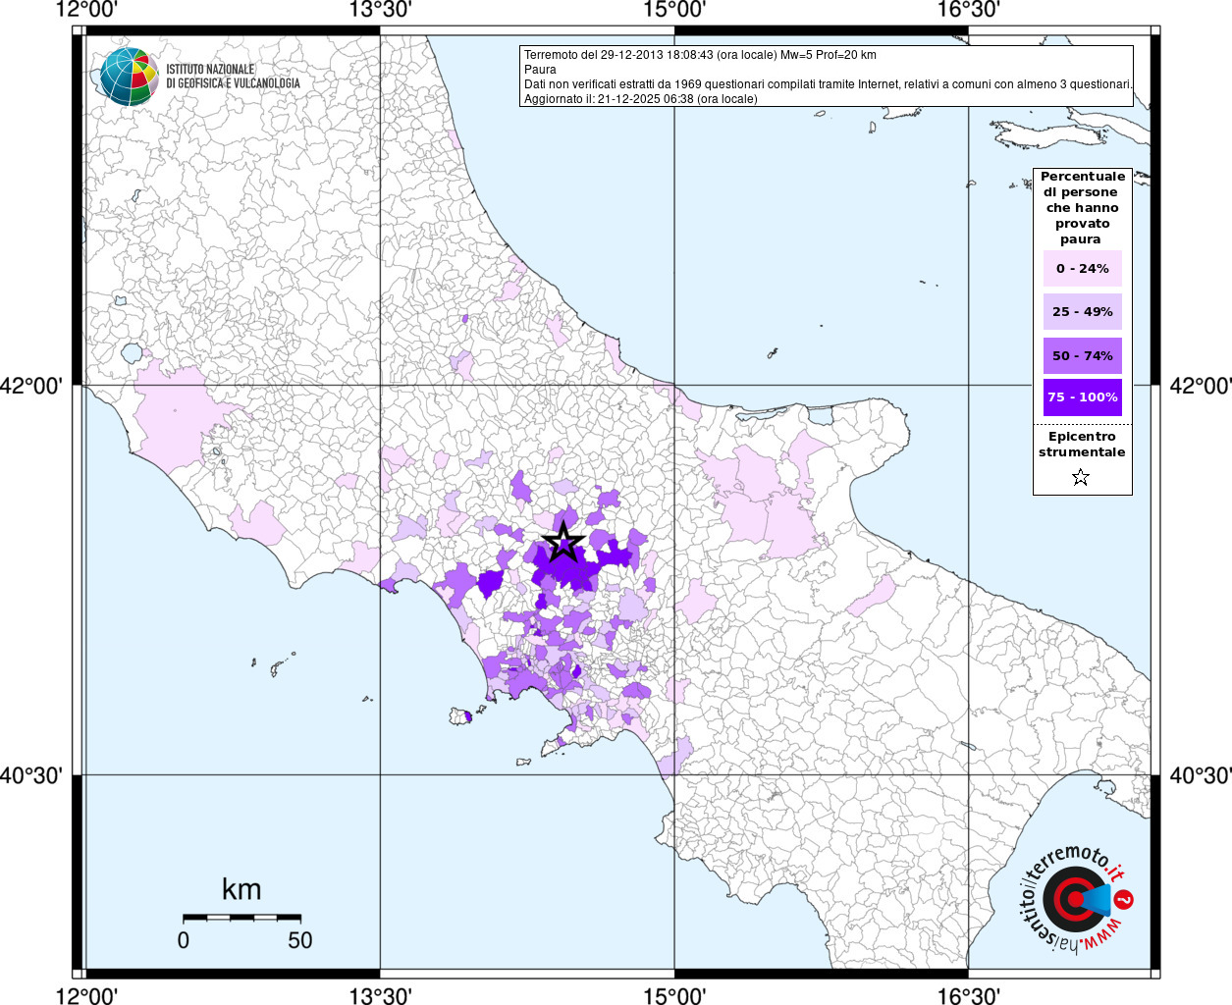Click the 15°00' label on top axis
The height and width of the screenshot is (1005, 1232).
pyautogui.click(x=674, y=10)
